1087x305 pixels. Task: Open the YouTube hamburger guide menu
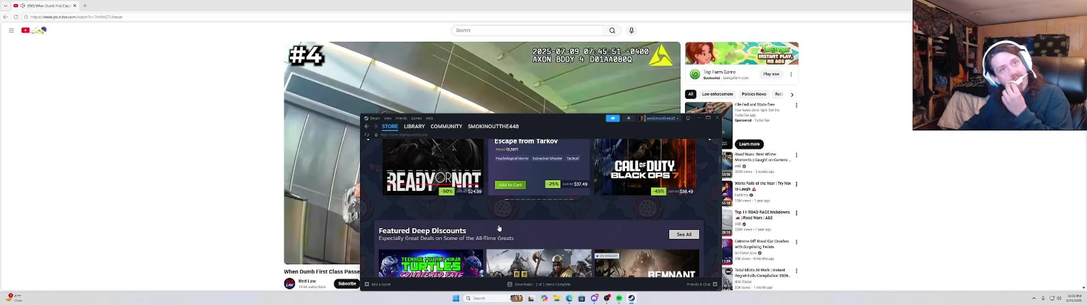click(x=11, y=30)
